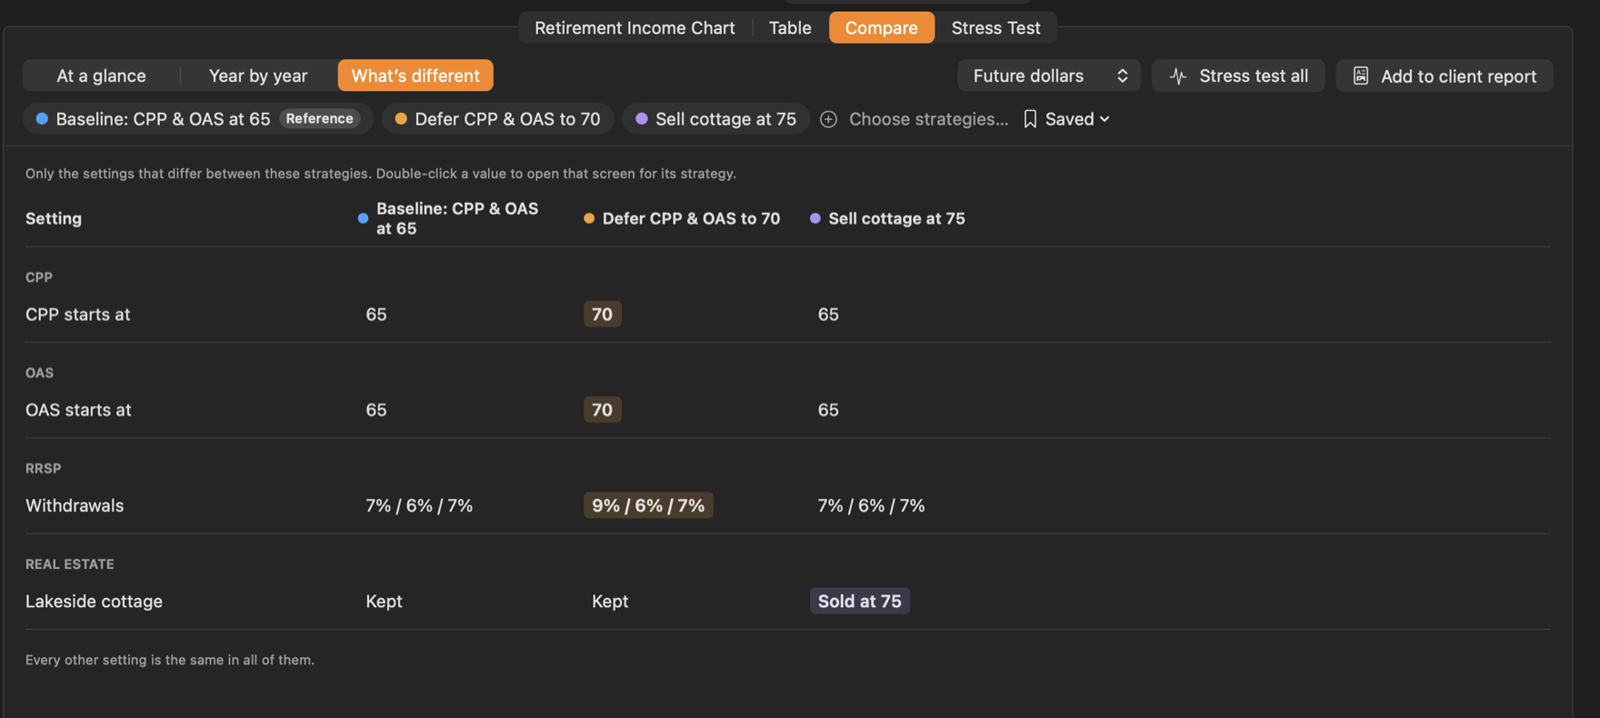Click Defer strategy's Kept cottage value
The image size is (1600, 718).
click(610, 602)
